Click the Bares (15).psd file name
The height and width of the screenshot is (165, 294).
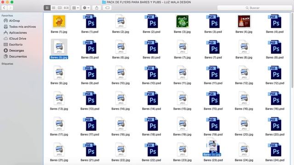click(x=213, y=109)
